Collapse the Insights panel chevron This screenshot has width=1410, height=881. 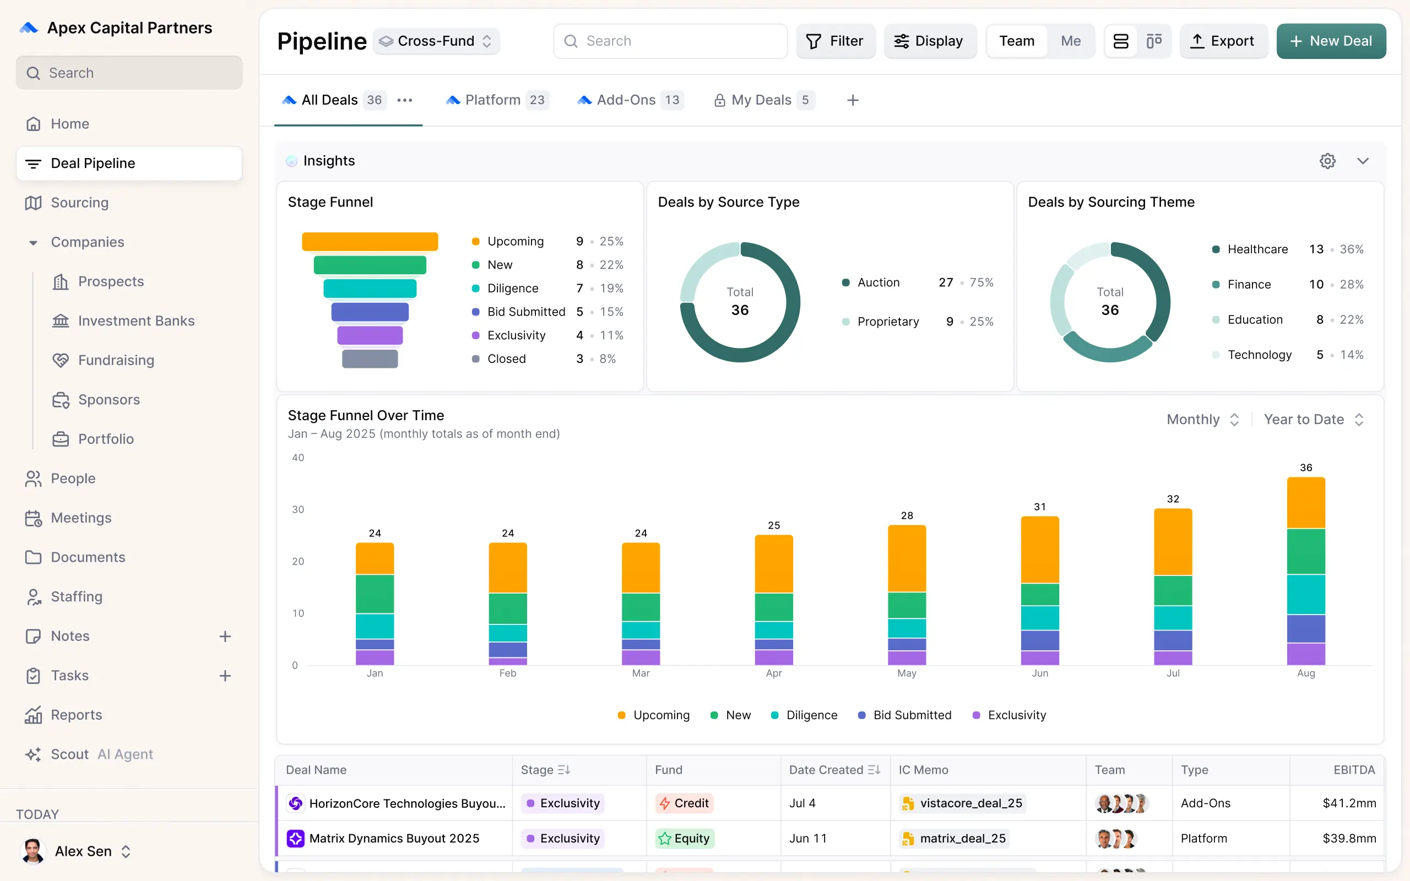[x=1362, y=161]
